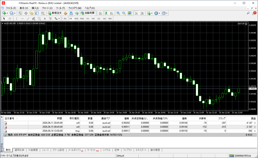Show the Market Watch window icon
Screen dimensions: 258x158
(x=20, y=13)
